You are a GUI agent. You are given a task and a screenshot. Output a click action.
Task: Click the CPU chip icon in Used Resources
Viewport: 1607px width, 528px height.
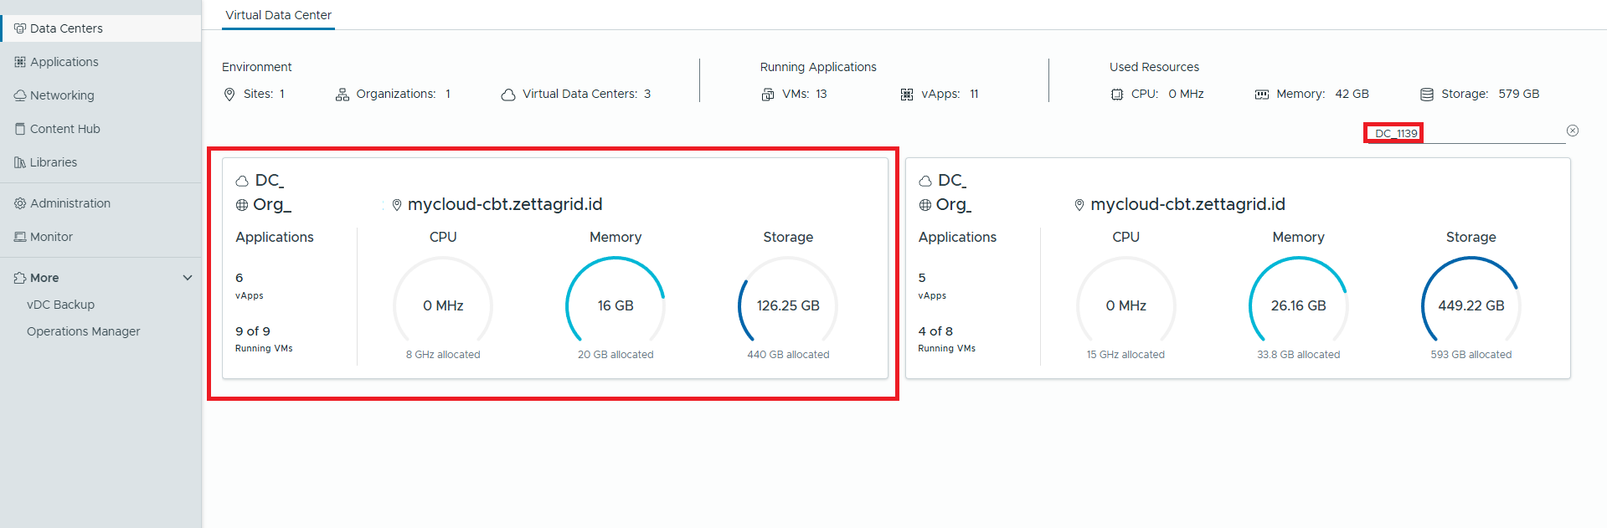(1117, 95)
